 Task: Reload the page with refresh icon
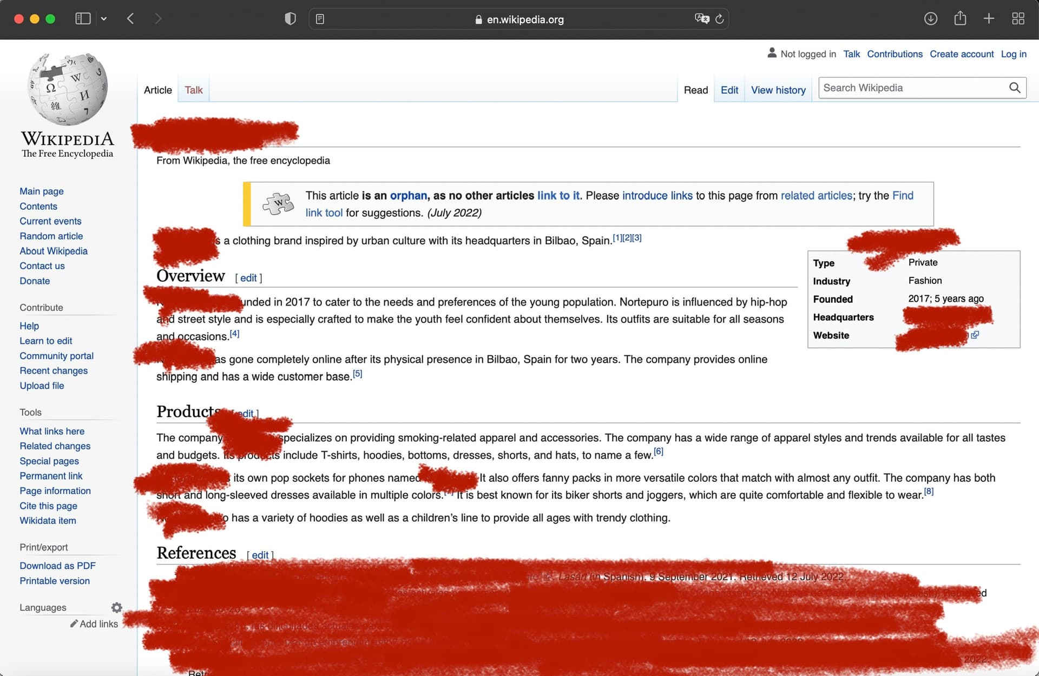coord(720,19)
